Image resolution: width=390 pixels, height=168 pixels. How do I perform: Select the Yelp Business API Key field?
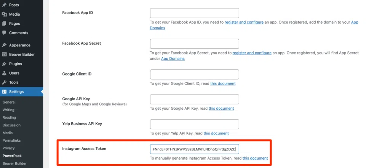(194, 124)
